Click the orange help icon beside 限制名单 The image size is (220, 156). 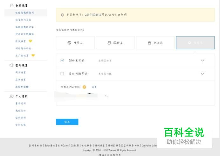84,87
